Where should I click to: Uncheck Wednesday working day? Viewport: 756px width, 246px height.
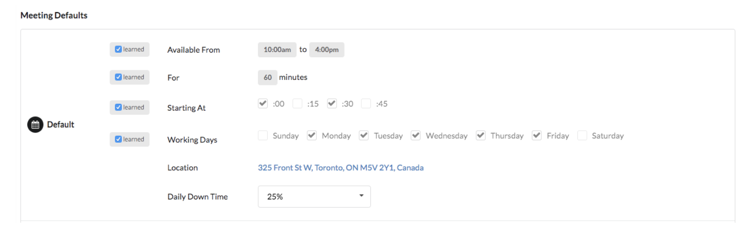415,135
